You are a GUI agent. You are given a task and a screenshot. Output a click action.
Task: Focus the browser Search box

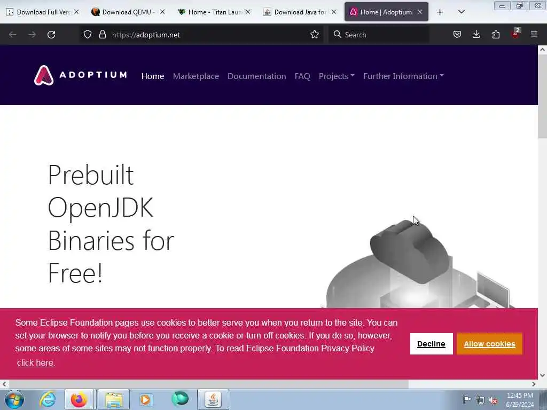[x=380, y=35]
